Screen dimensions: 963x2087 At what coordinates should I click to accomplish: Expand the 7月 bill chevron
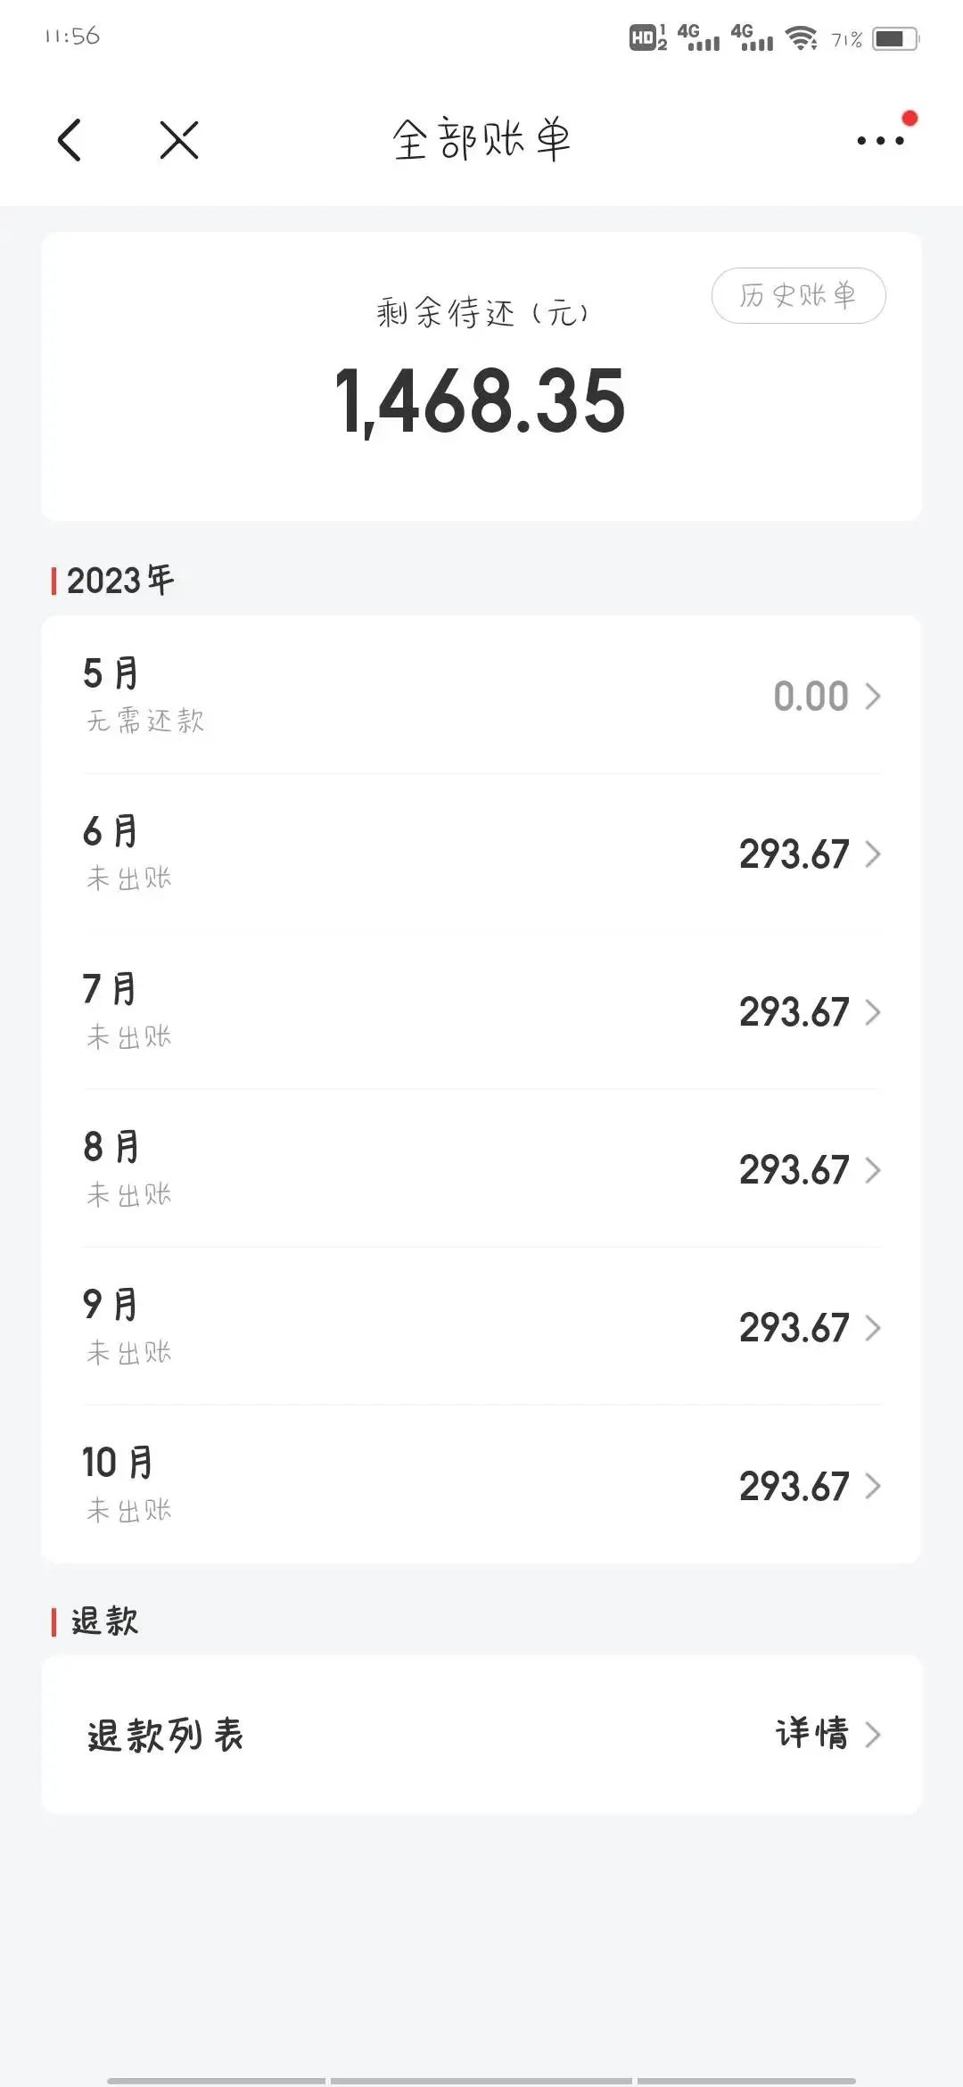[873, 1012]
